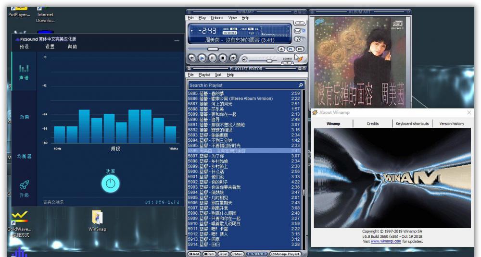Click the Winamp volume slider knob
Image resolution: width=481 pixels, height=257 pixels.
pos(269,61)
